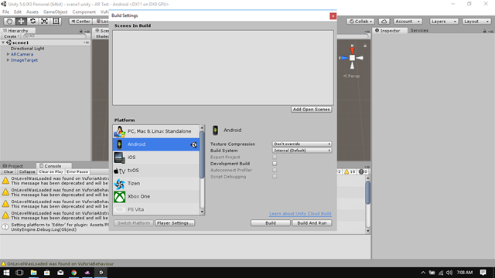495x278 pixels.
Task: Open the File menu
Action: (x=5, y=12)
